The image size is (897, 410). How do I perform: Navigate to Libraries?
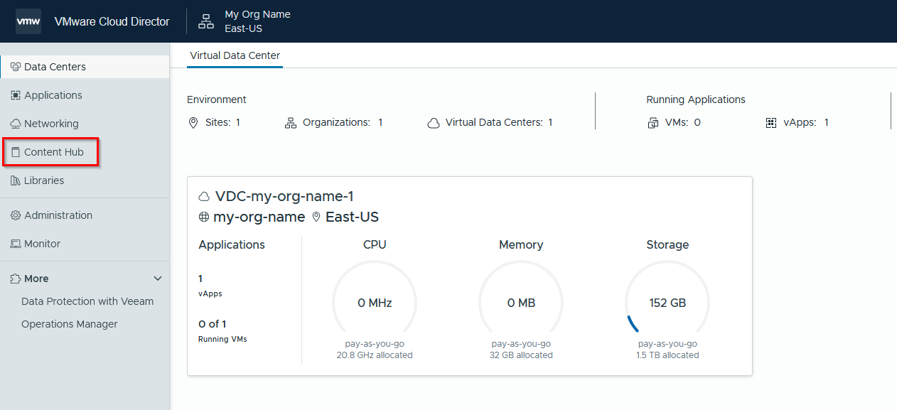(85, 180)
